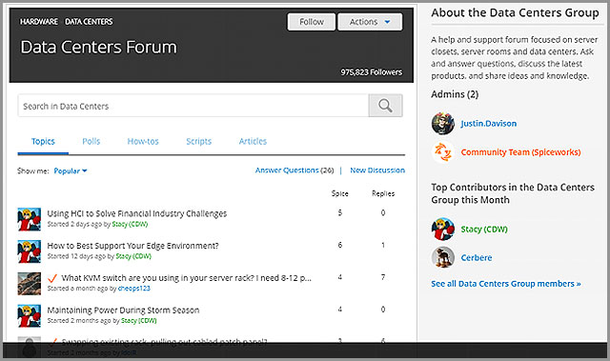Open Community Team Spiceworks logo avatar
Image resolution: width=610 pixels, height=361 pixels.
[x=442, y=152]
